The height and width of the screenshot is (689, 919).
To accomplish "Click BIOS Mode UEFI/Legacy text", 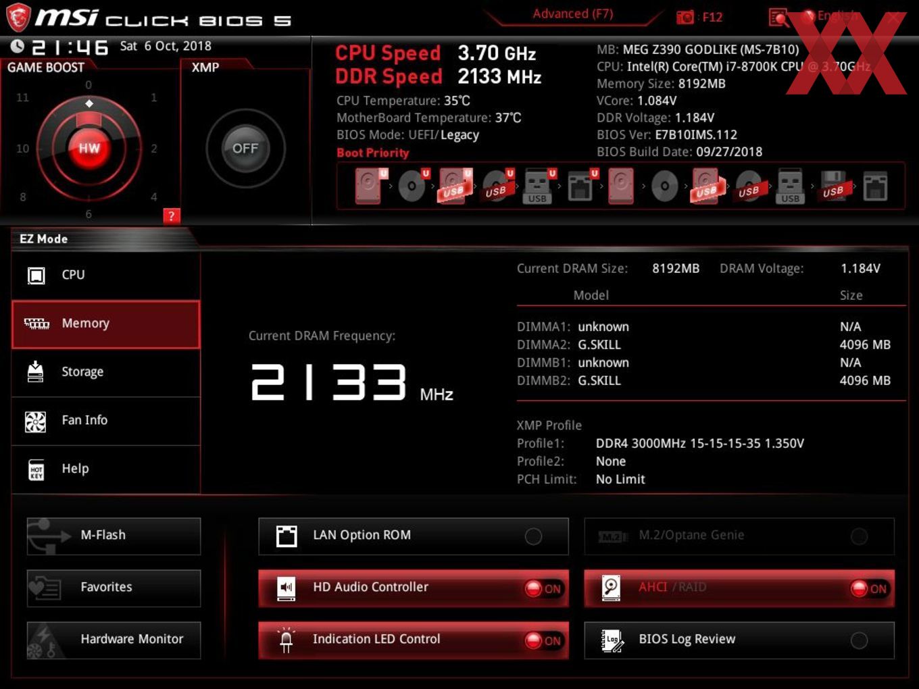I will (x=408, y=135).
